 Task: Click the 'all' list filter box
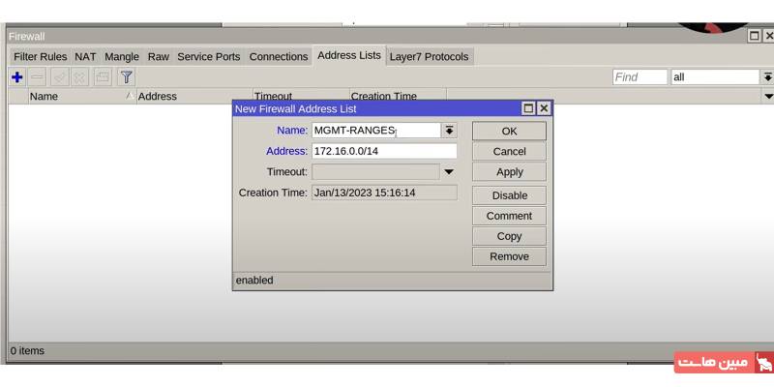[x=715, y=77]
